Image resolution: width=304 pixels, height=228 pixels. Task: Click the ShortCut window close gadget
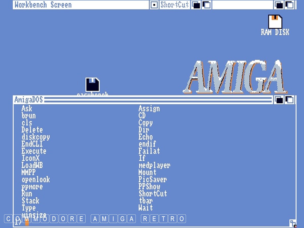click(154, 5)
